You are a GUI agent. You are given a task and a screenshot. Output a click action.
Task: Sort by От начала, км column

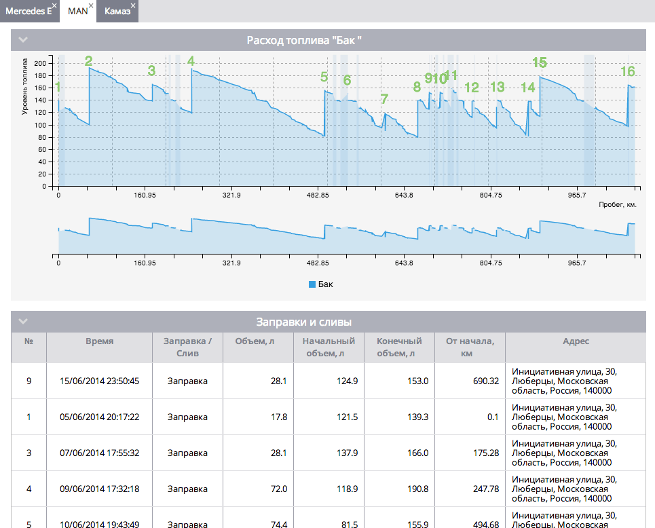point(470,347)
